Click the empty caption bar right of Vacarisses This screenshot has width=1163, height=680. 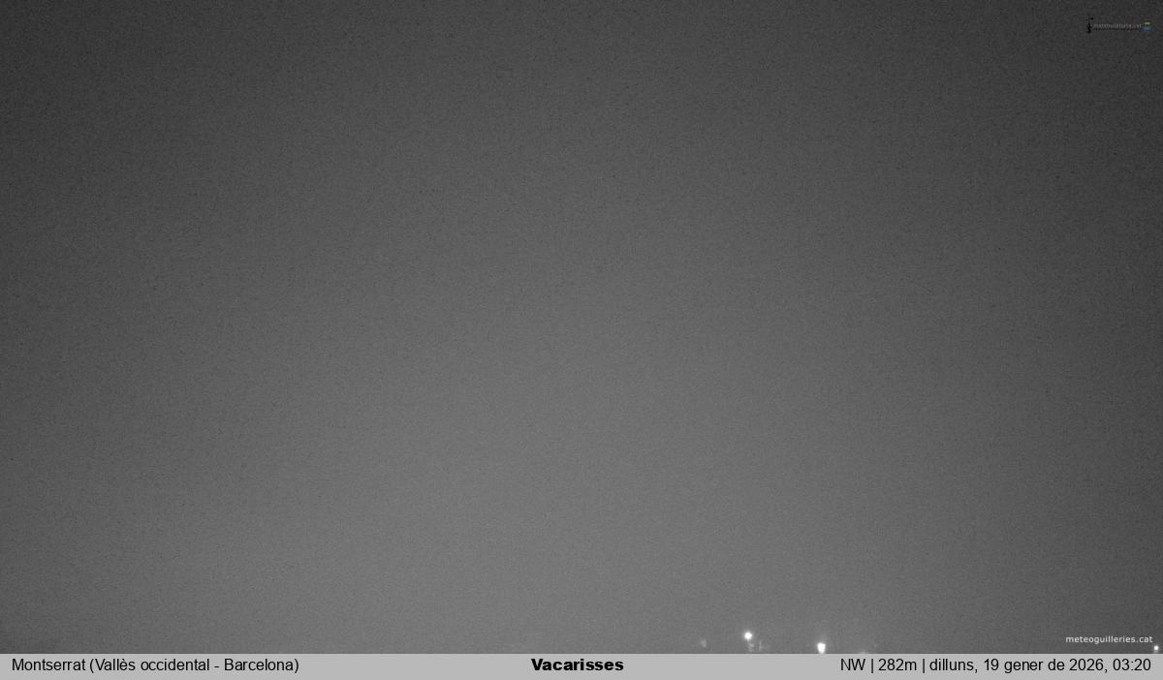click(727, 665)
